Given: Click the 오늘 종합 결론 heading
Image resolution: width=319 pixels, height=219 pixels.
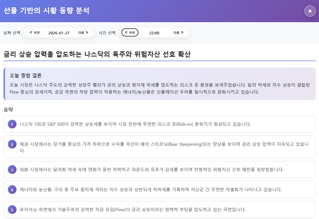Looking at the screenshot, I should (25, 75).
